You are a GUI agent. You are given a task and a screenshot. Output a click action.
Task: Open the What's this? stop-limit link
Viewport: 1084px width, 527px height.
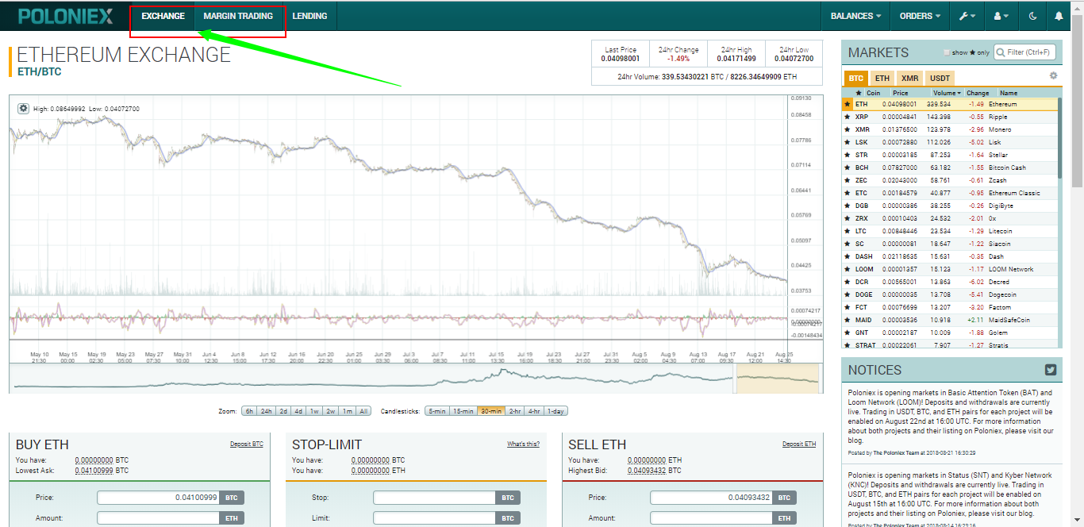click(x=523, y=444)
